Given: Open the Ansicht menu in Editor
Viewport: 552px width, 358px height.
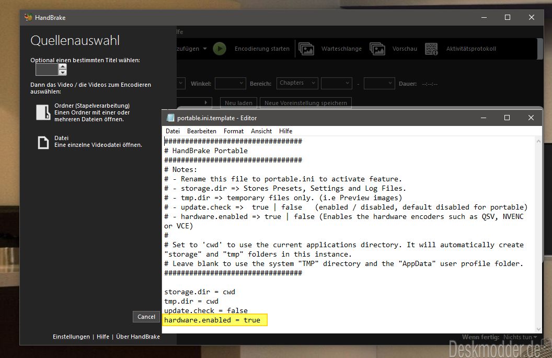Looking at the screenshot, I should [x=261, y=131].
